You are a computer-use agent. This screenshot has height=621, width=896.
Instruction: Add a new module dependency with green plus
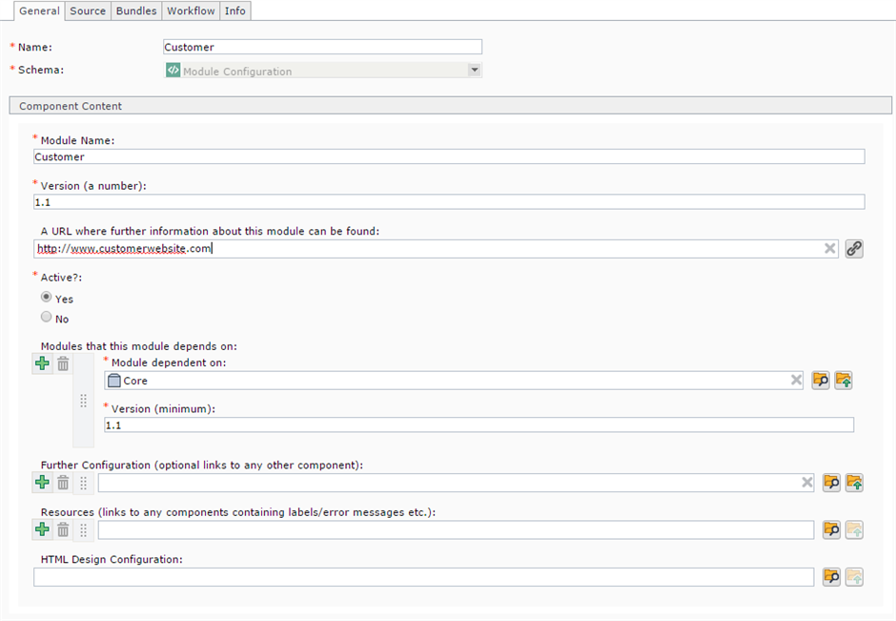pyautogui.click(x=42, y=363)
